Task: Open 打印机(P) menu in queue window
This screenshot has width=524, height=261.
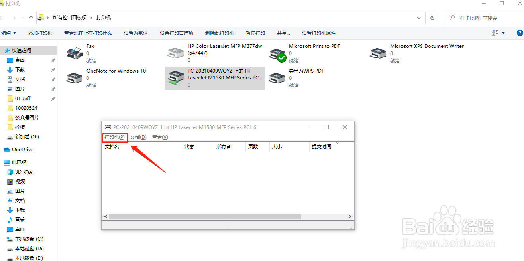Action: pyautogui.click(x=114, y=137)
